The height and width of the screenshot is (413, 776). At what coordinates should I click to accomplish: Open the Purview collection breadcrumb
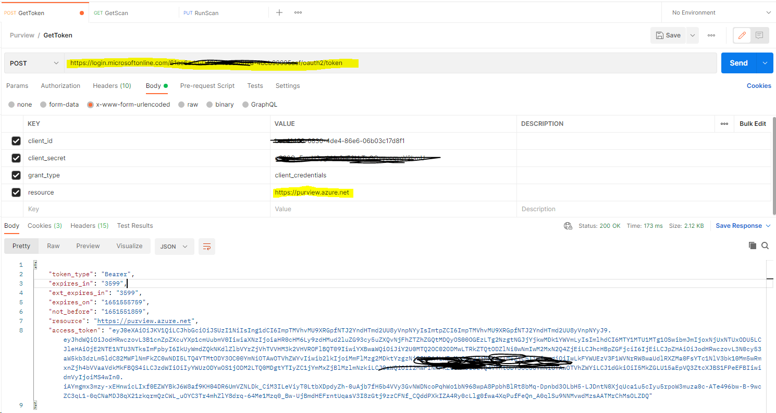click(x=22, y=35)
